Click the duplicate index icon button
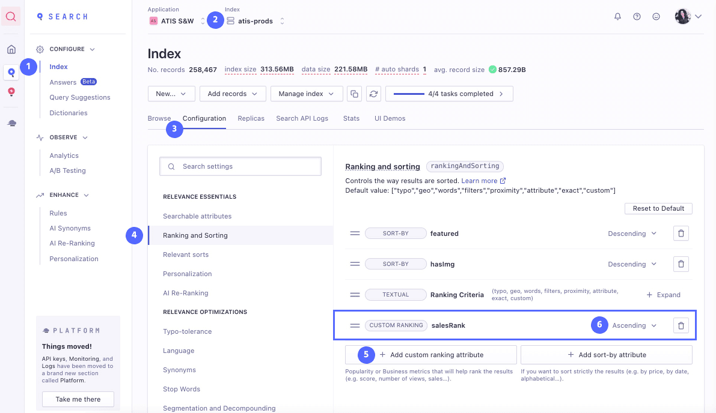 pos(354,94)
